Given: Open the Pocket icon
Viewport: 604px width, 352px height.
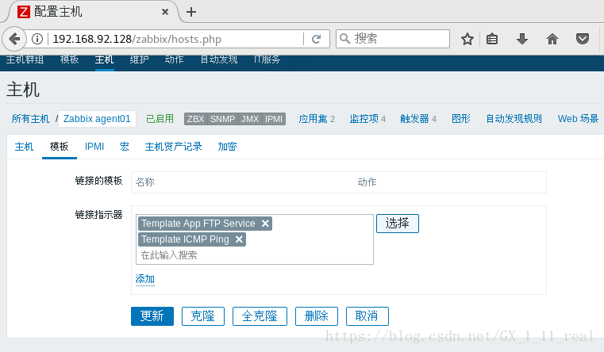Looking at the screenshot, I should pyautogui.click(x=582, y=39).
